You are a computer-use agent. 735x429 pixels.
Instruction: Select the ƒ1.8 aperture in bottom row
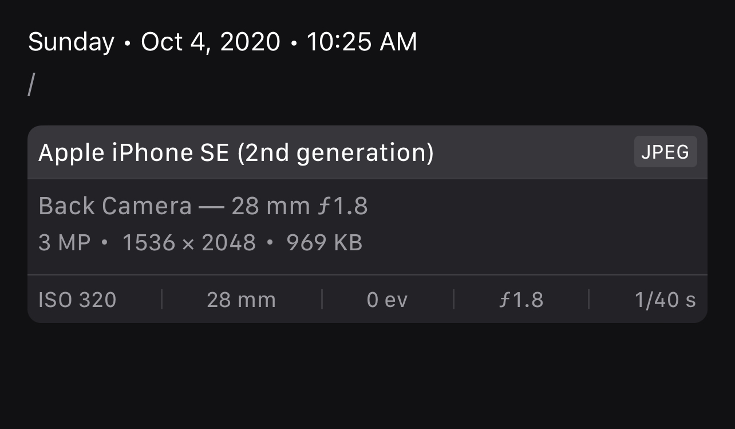coord(521,300)
